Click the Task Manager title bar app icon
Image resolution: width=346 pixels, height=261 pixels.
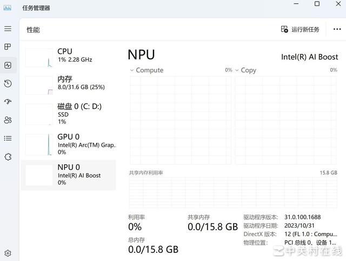8,8
